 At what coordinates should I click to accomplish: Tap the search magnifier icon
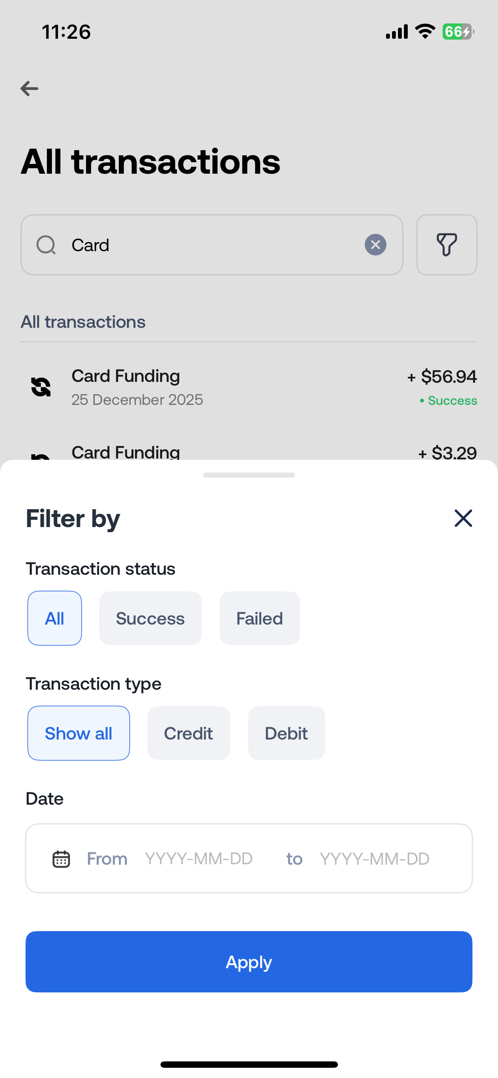pyautogui.click(x=46, y=245)
